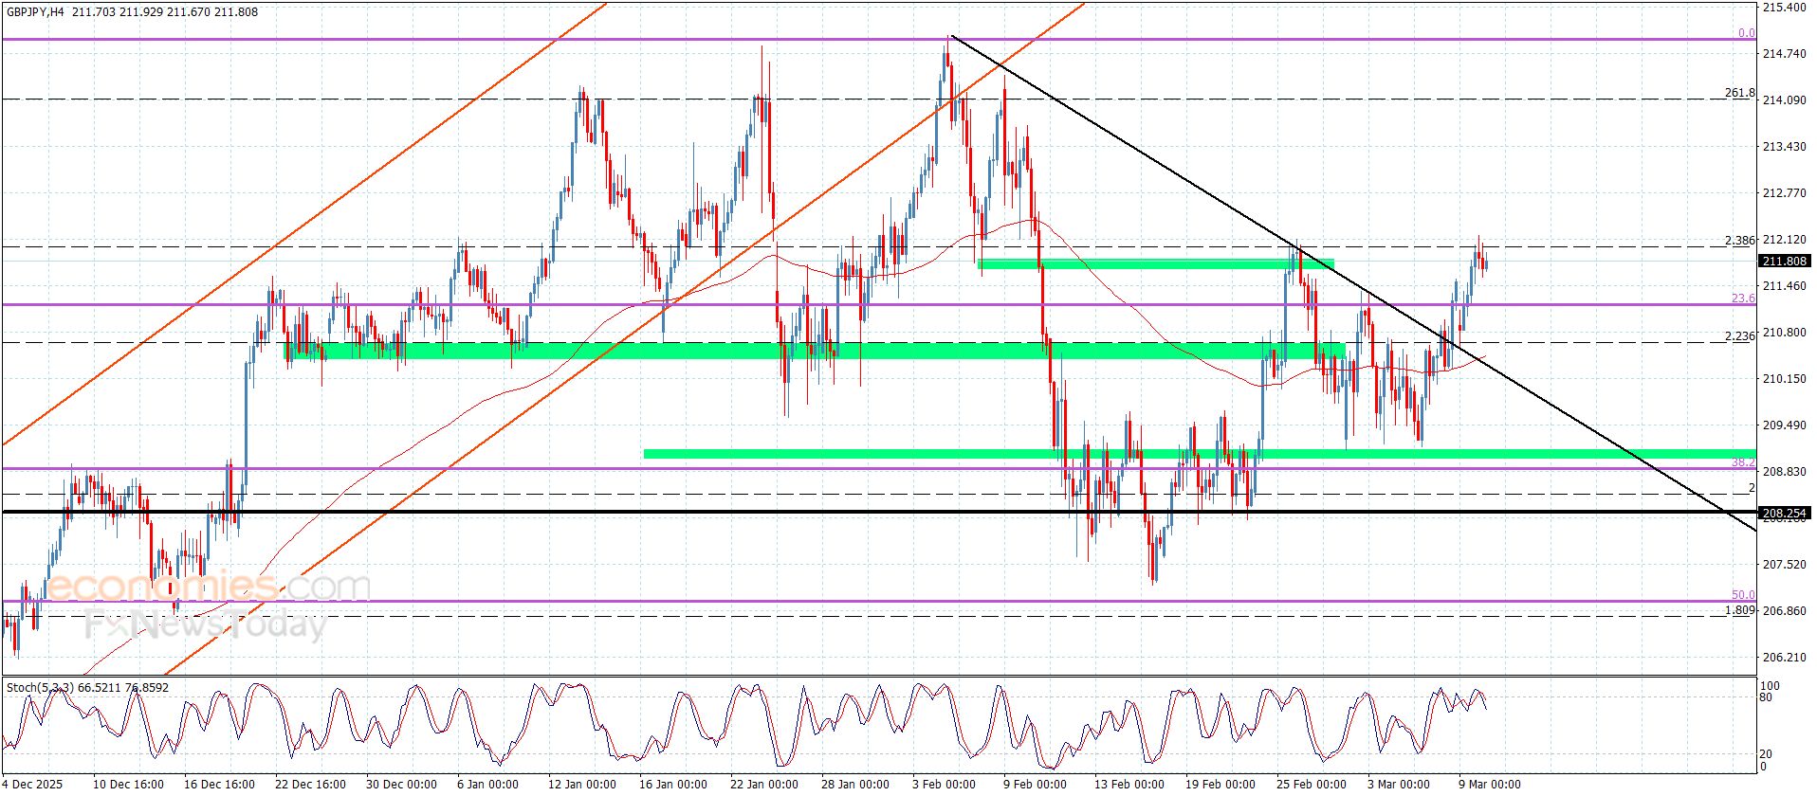Select the 208.254 black support level label
The width and height of the screenshot is (1817, 796).
(x=1784, y=514)
